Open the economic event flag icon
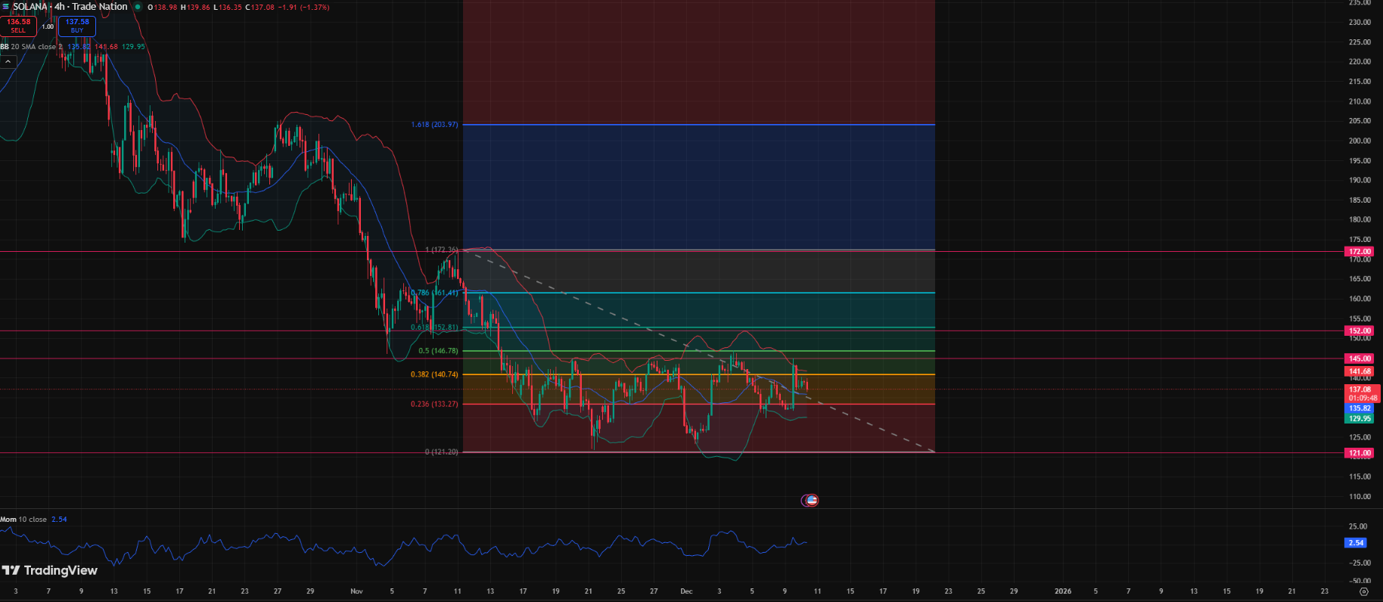Image resolution: width=1383 pixels, height=602 pixels. tap(810, 500)
